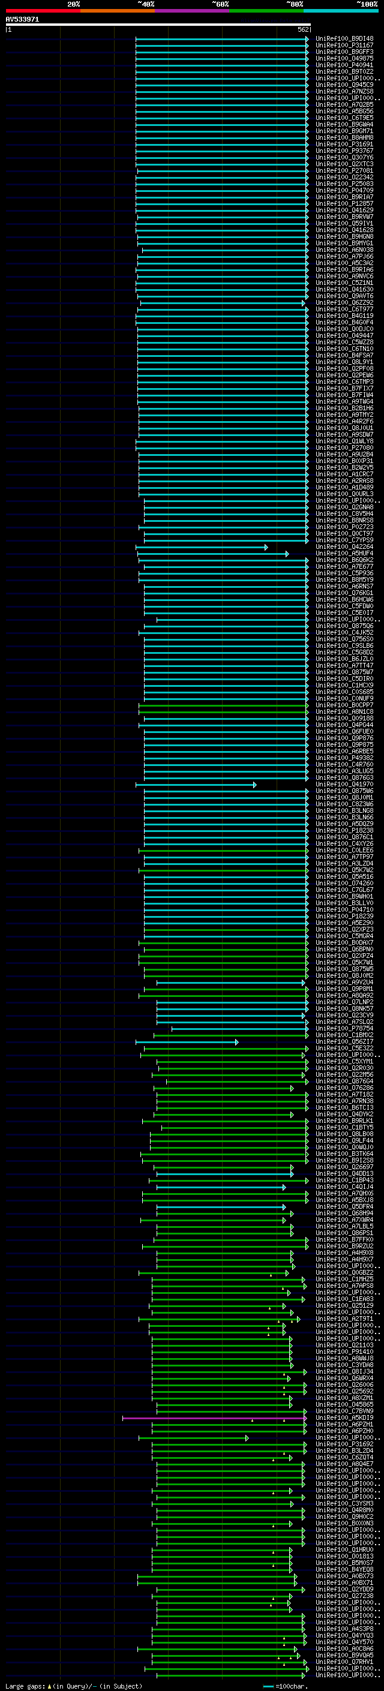Select hit UniRef100_Q26006

click(344, 1385)
